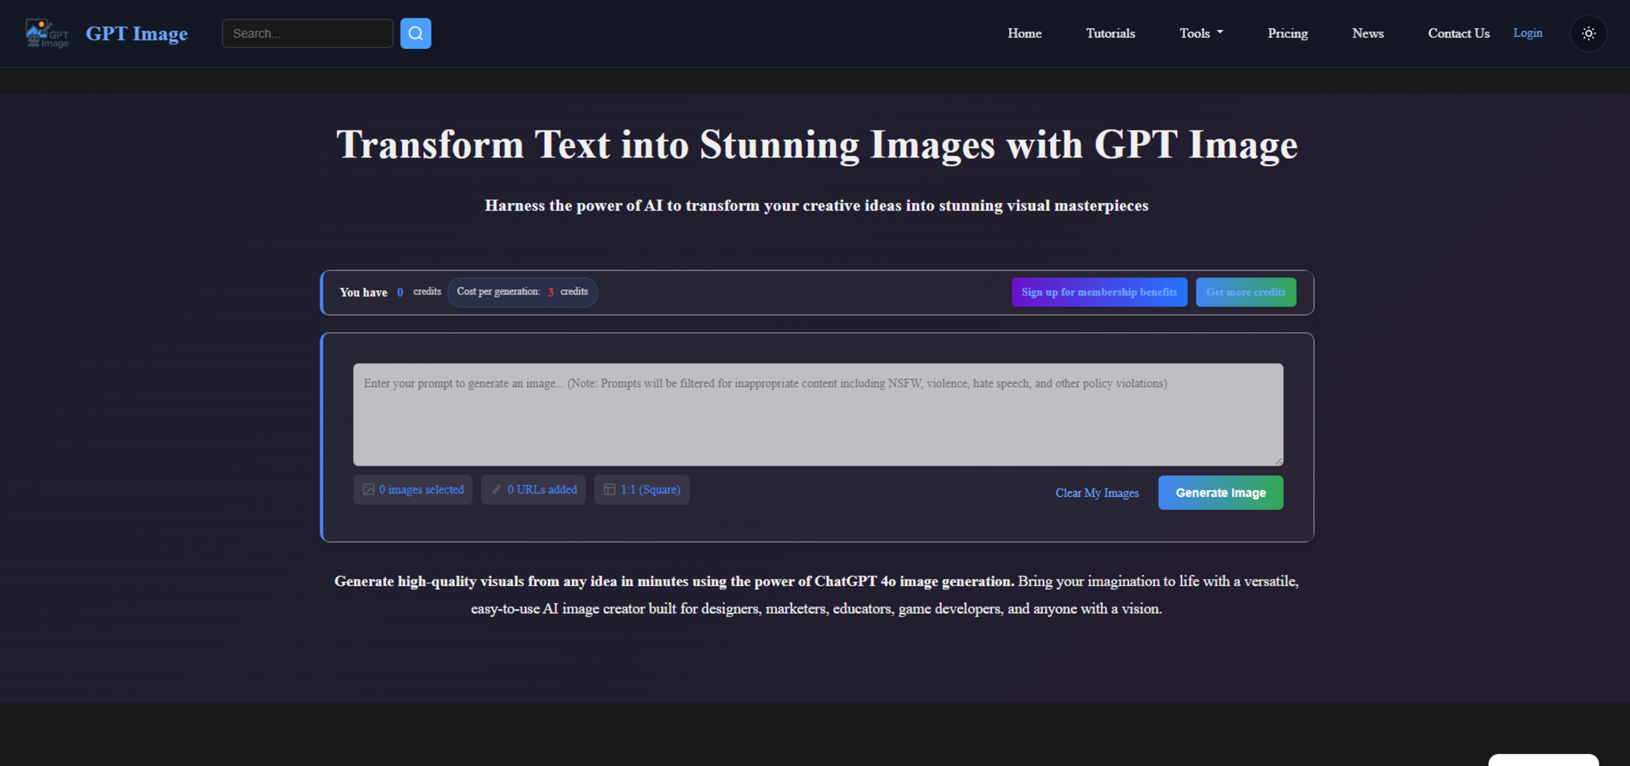The width and height of the screenshot is (1630, 766).
Task: Go to the Home menu item
Action: (x=1024, y=34)
